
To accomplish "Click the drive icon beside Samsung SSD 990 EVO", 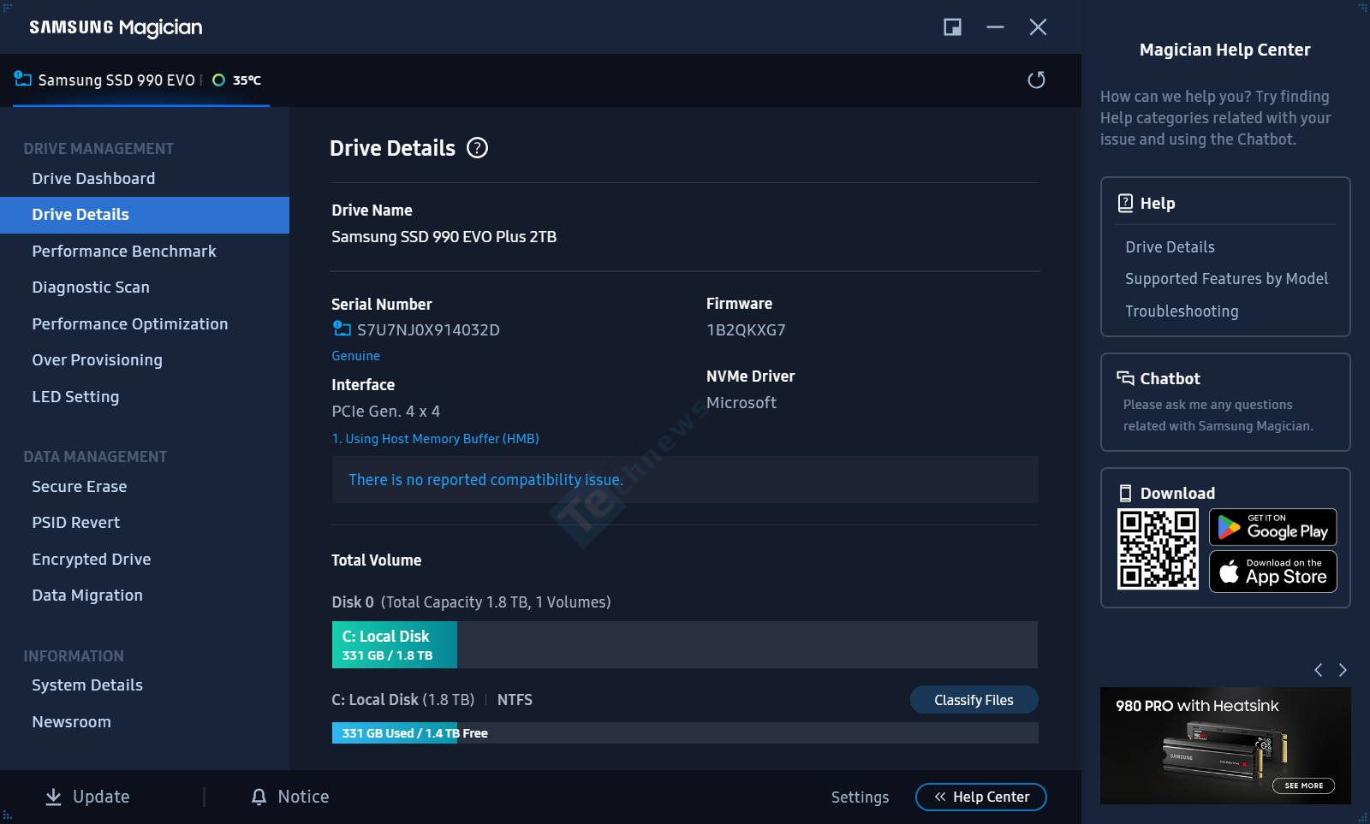I will 23,79.
